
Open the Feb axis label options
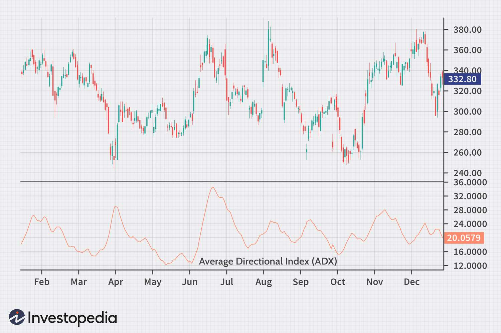pos(42,282)
